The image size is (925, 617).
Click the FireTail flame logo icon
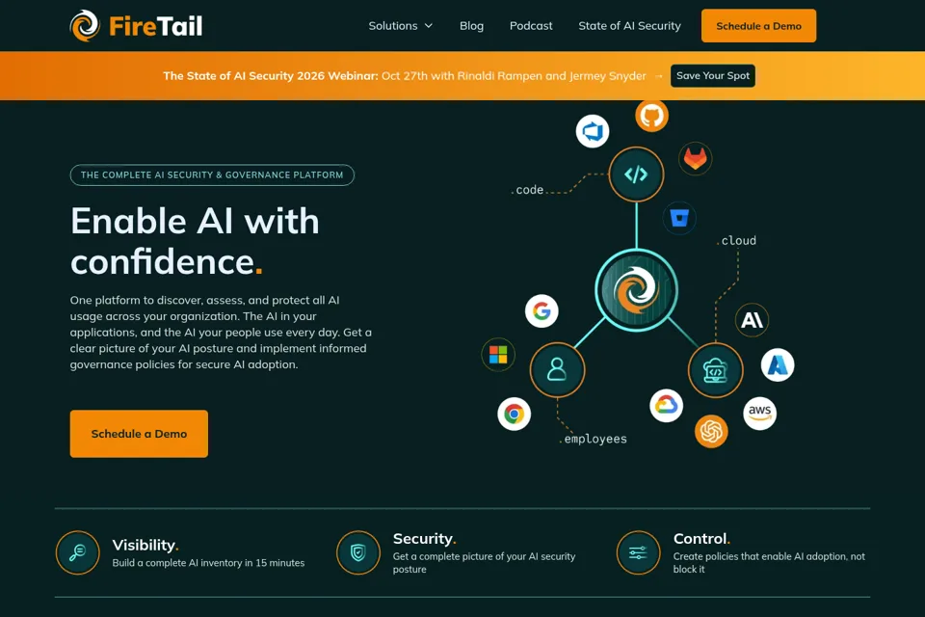tap(85, 26)
